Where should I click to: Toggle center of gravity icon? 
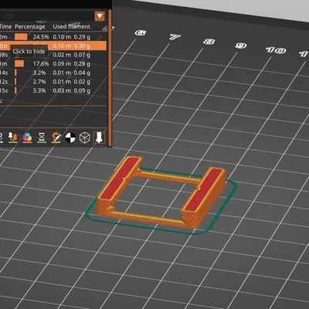[x=70, y=138]
